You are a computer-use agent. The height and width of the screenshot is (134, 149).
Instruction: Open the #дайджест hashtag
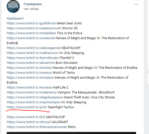tap(16, 18)
